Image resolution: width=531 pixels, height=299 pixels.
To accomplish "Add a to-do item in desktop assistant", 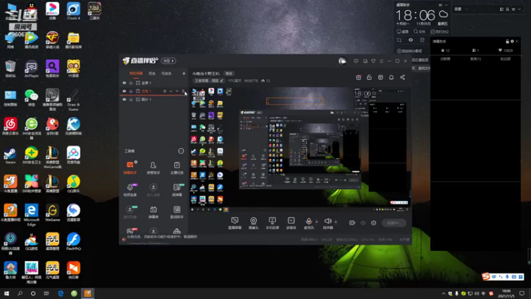I will 410,51.
